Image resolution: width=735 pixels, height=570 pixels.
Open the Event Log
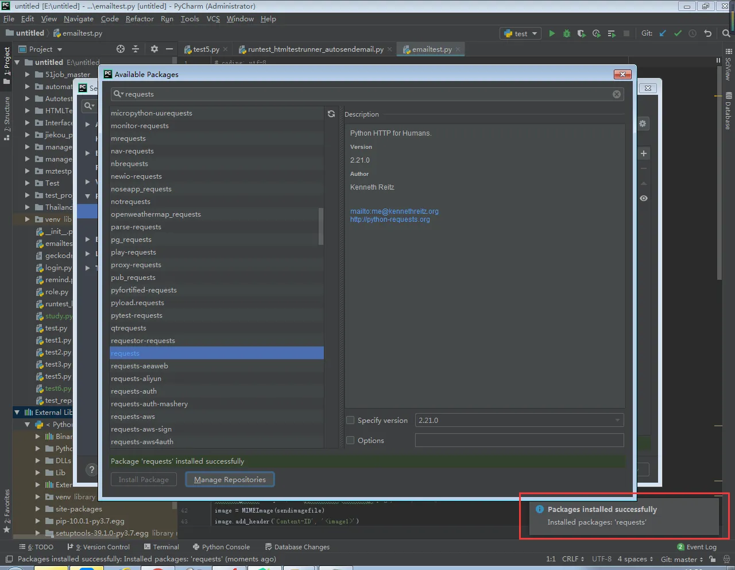point(697,547)
